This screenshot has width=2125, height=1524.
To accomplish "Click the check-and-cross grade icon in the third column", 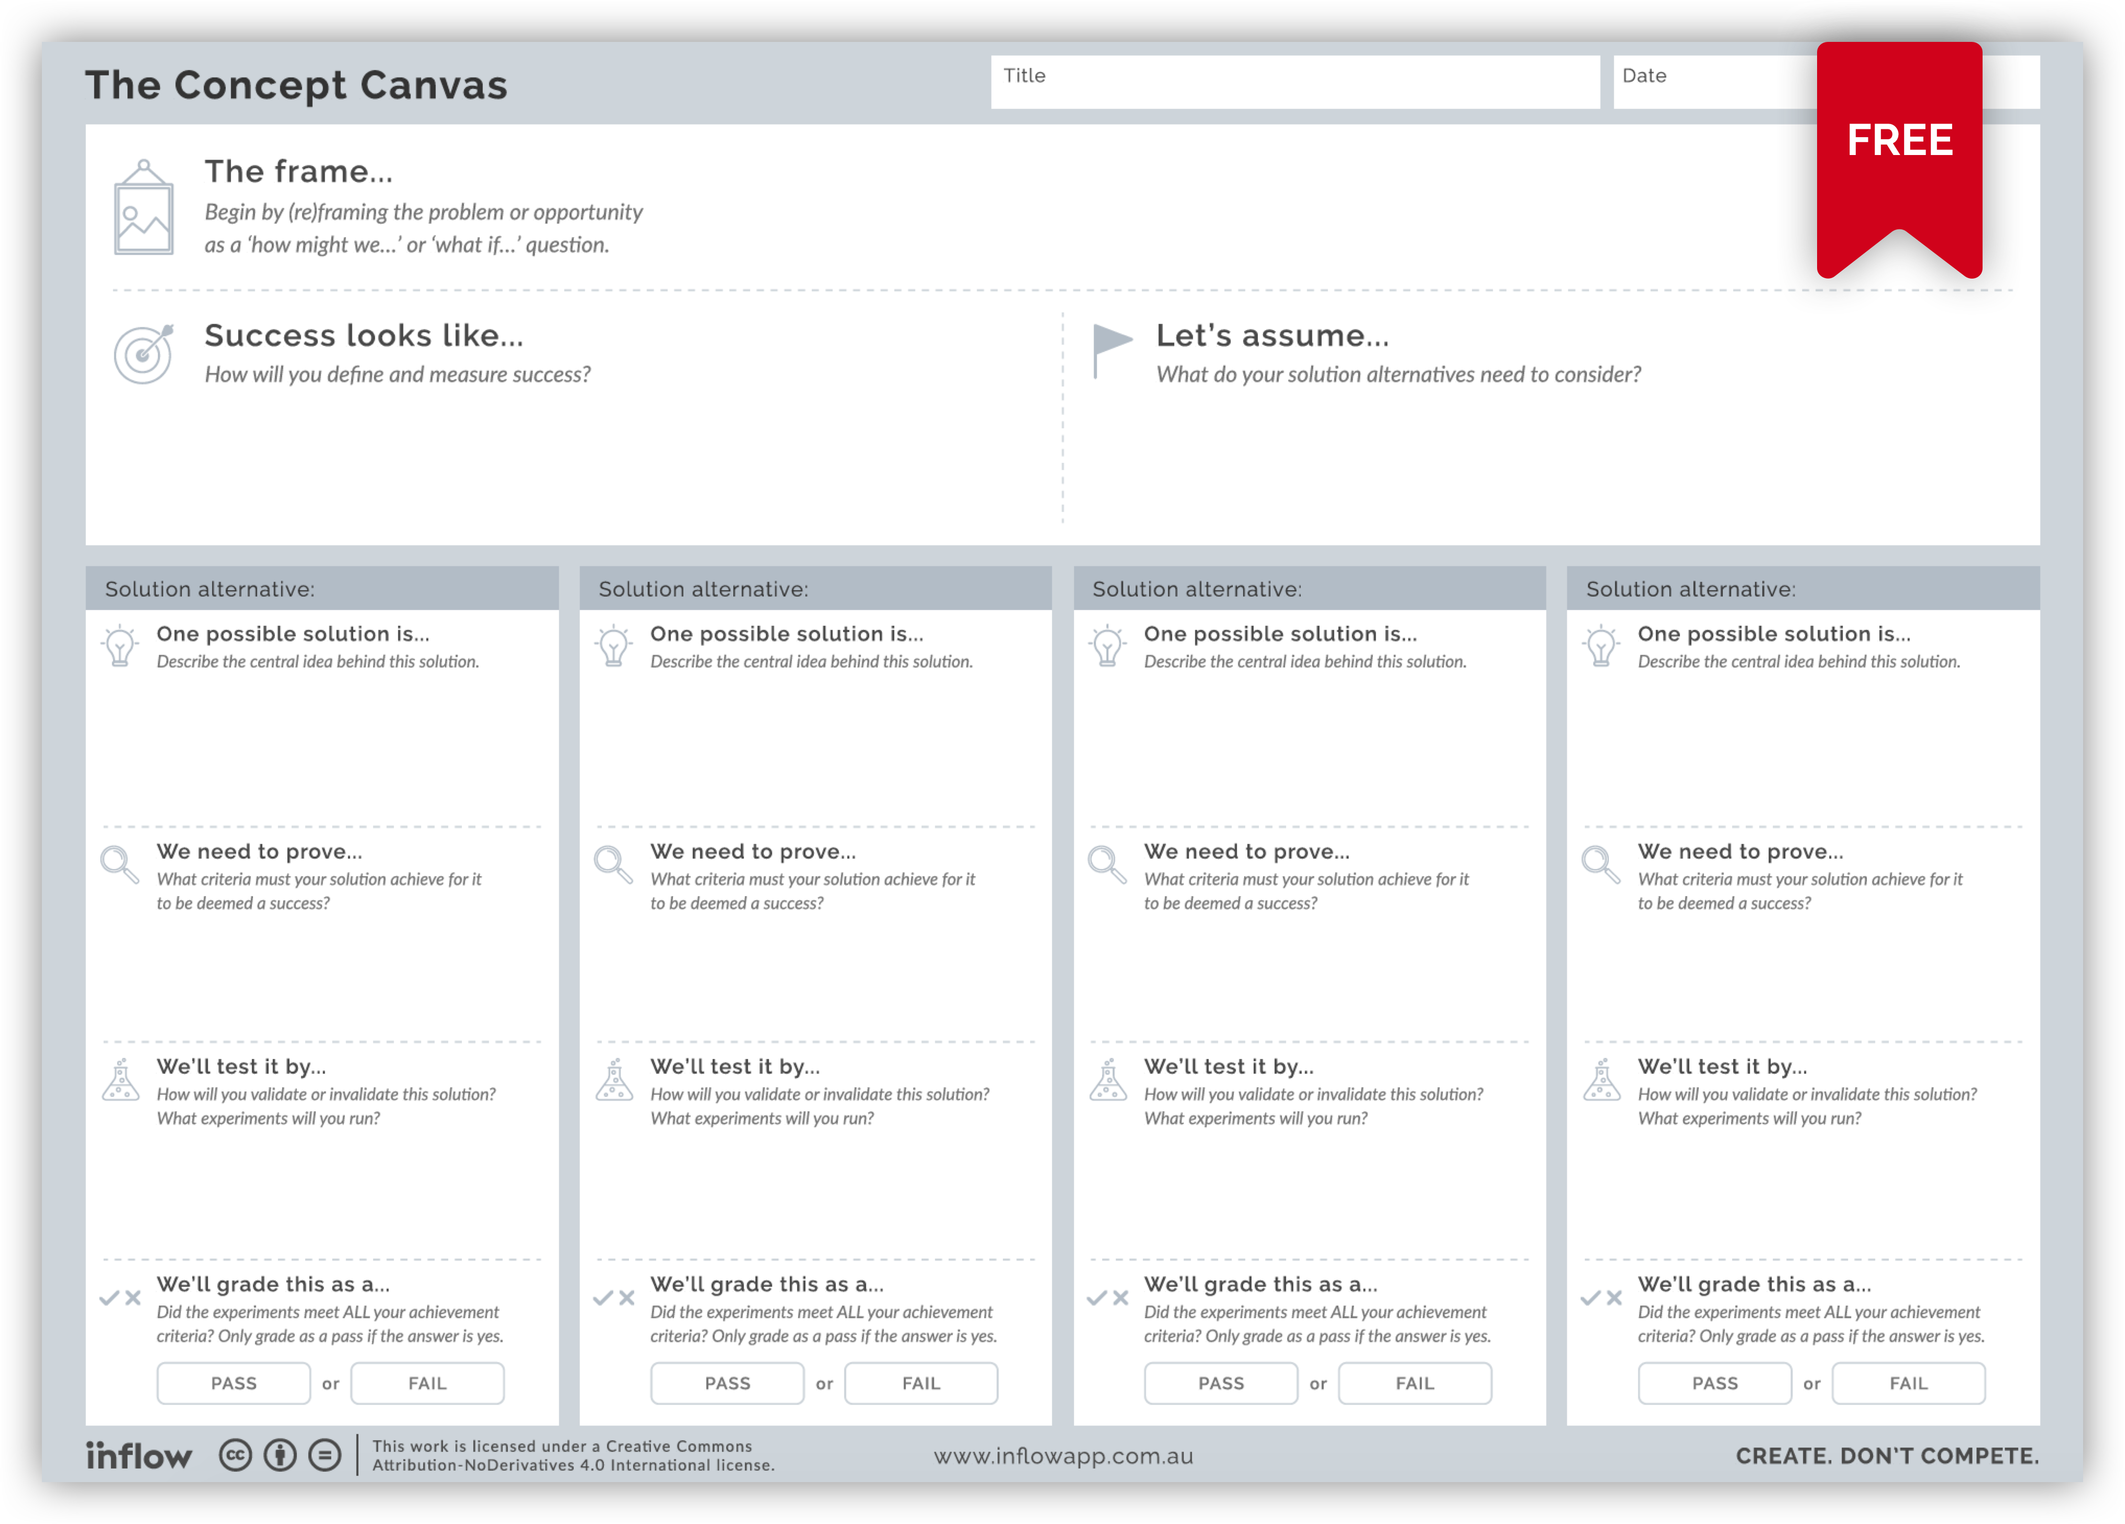I will [x=1108, y=1298].
